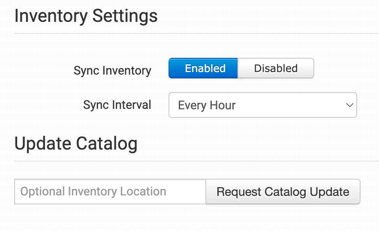Change sync frequency from Every Hour

click(262, 105)
